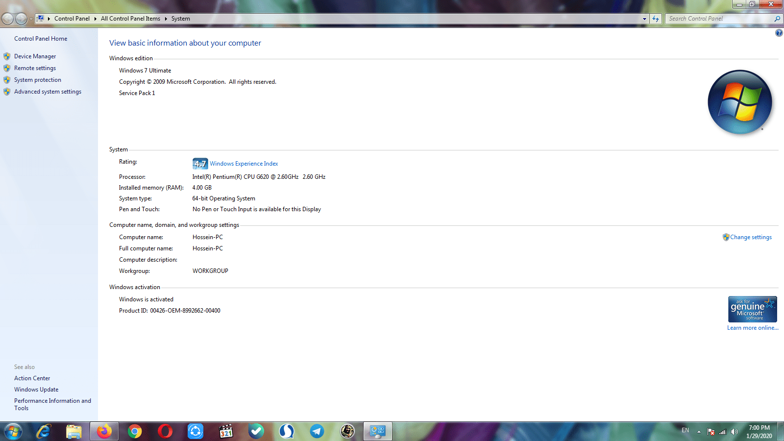784x441 pixels.
Task: Open Windows Update link
Action: click(x=36, y=390)
